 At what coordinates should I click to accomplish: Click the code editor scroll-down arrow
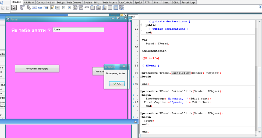tap(260, 132)
